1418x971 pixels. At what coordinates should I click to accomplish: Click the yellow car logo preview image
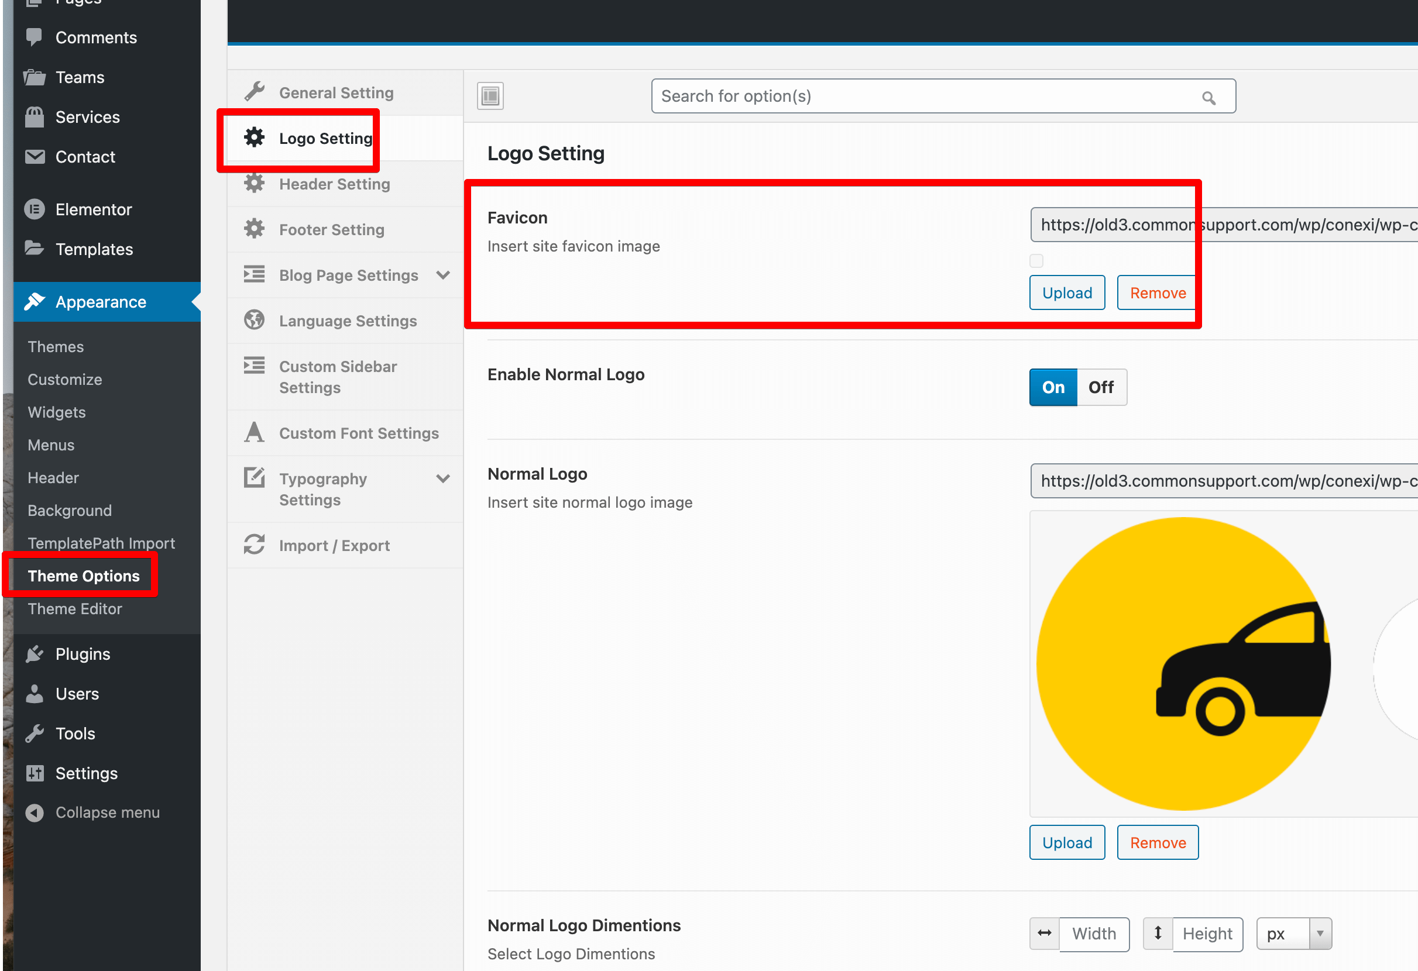pos(1184,663)
